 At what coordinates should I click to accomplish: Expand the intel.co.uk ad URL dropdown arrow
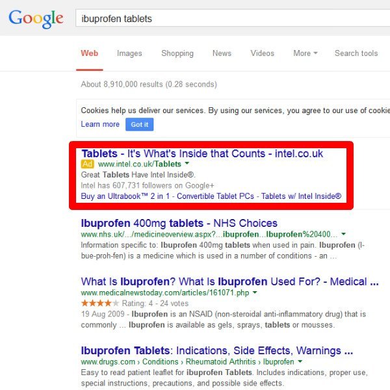tap(187, 164)
